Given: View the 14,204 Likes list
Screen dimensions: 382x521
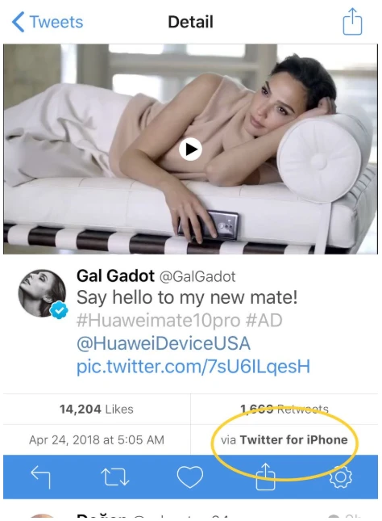Looking at the screenshot, I should [97, 409].
